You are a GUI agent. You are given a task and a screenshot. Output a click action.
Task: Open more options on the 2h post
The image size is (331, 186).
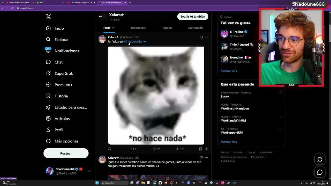click(206, 158)
